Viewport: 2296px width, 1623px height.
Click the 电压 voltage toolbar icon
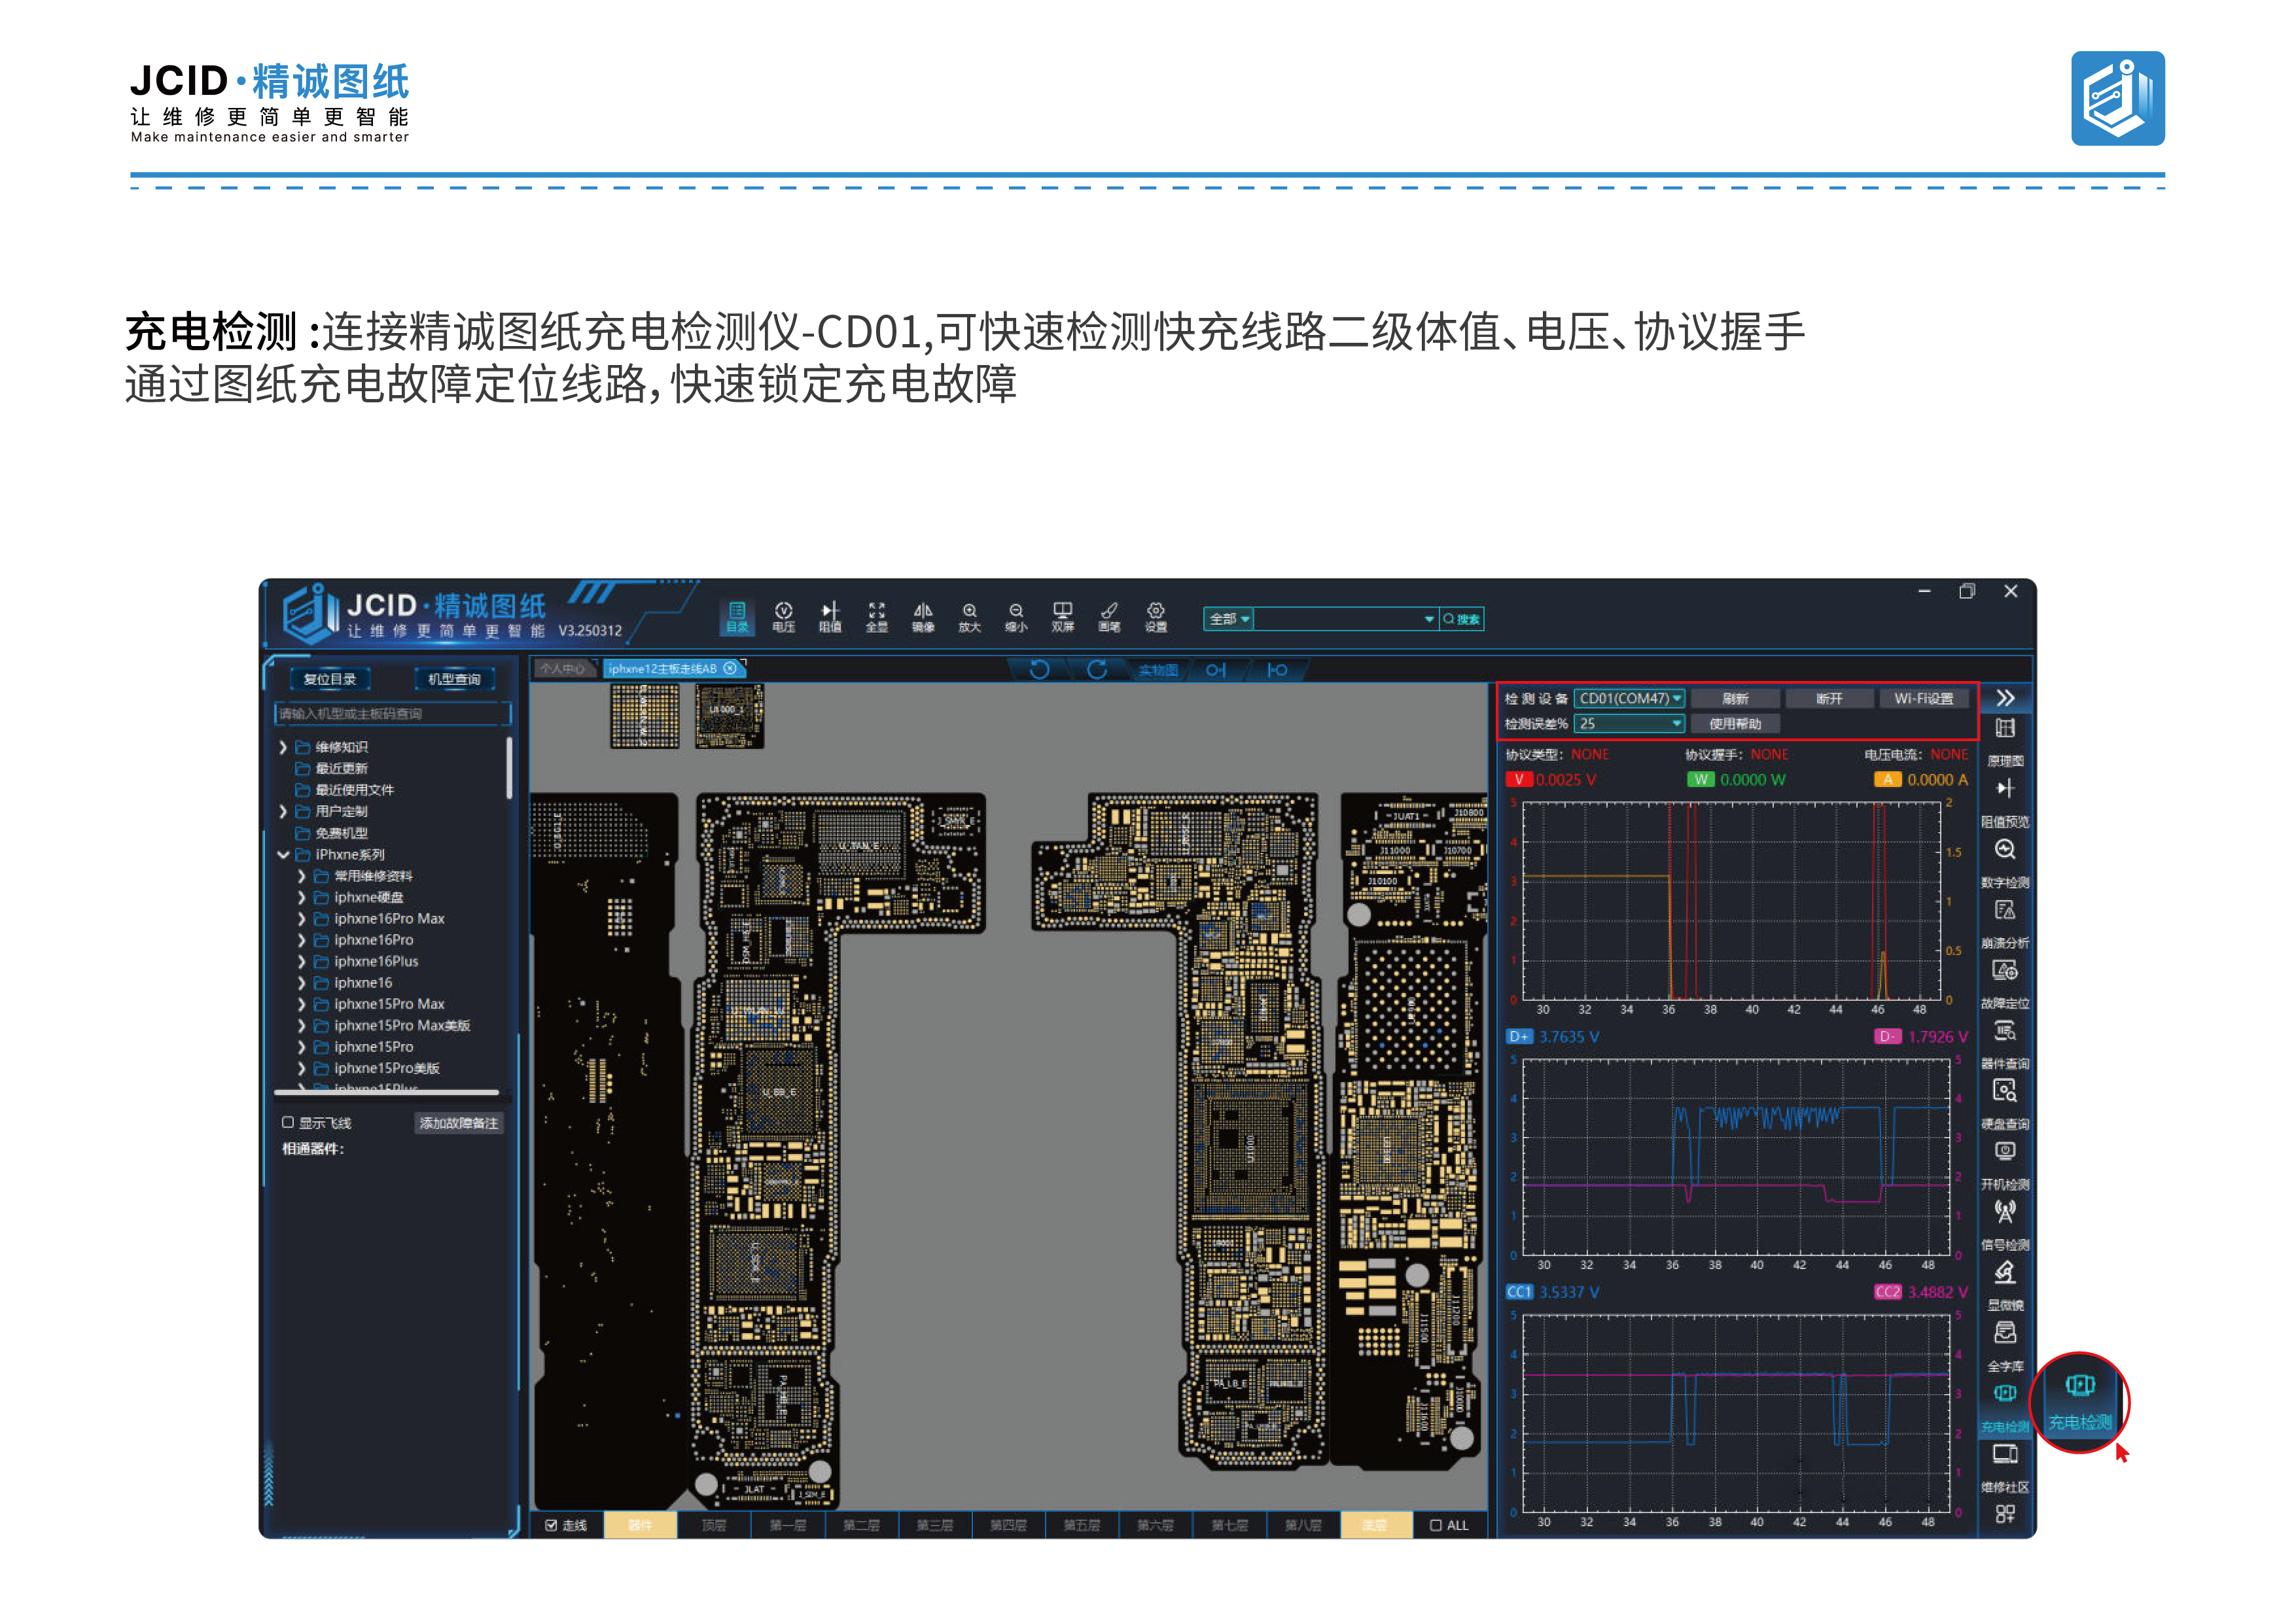tap(783, 617)
